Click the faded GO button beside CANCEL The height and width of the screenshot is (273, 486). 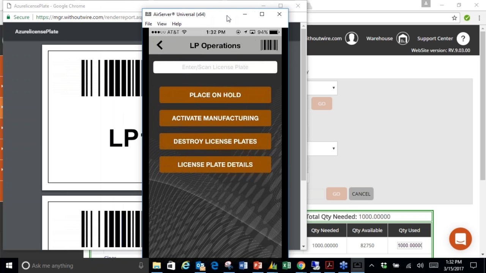click(x=336, y=194)
